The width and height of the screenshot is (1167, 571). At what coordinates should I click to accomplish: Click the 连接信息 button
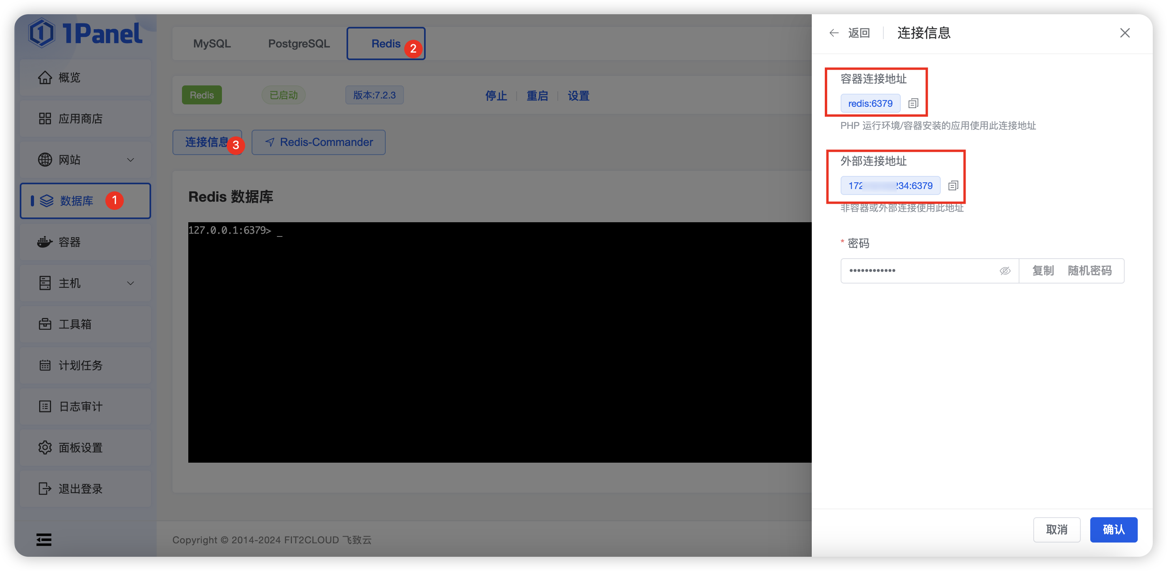coord(207,142)
